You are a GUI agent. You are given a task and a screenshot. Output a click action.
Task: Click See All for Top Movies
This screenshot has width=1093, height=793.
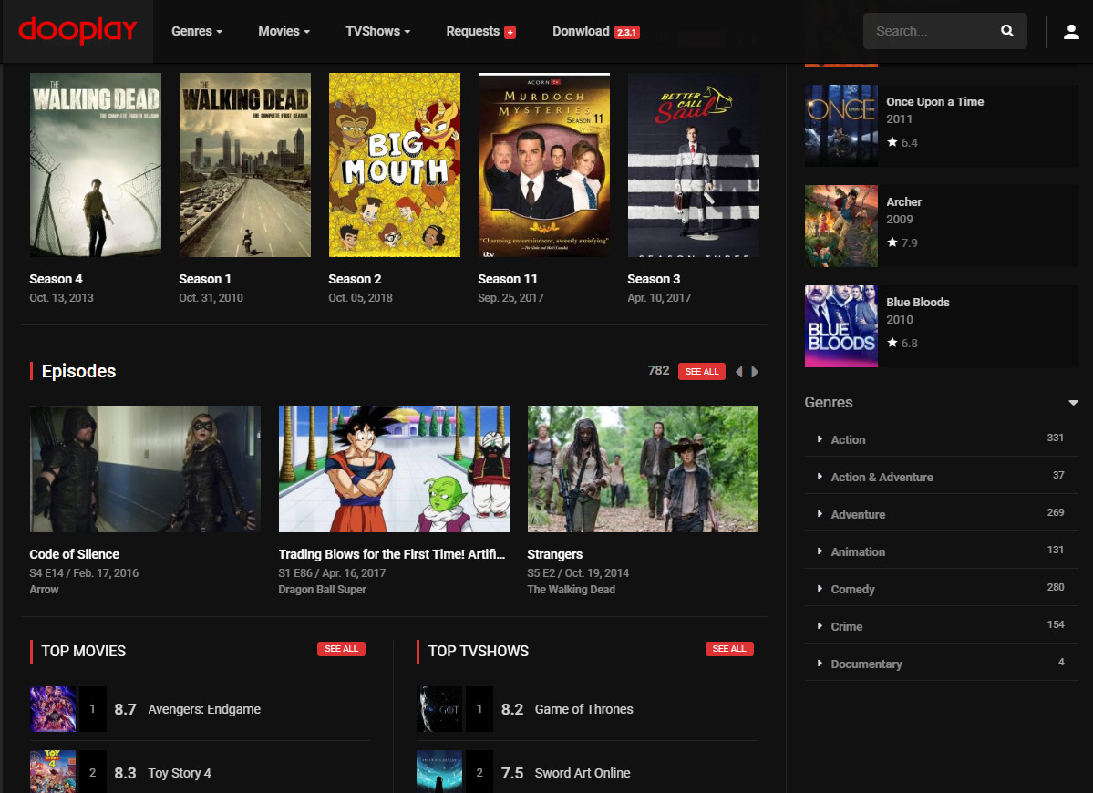[x=341, y=649]
